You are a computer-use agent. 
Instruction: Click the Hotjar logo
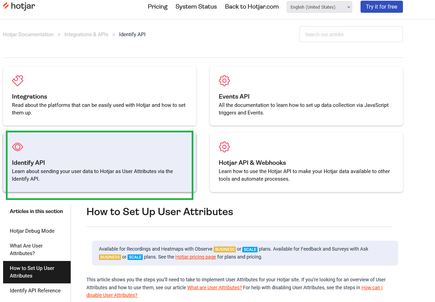point(19,6)
